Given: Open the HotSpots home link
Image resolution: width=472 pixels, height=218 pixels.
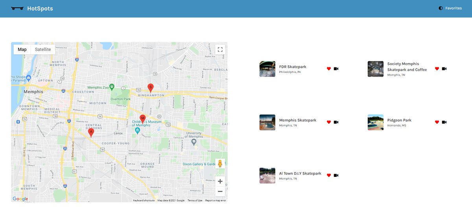Looking at the screenshot, I should [x=40, y=8].
